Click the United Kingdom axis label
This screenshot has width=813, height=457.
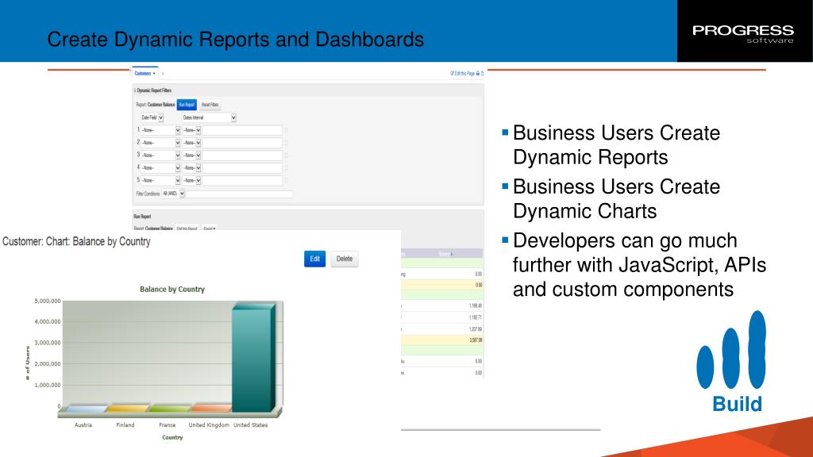(x=209, y=425)
